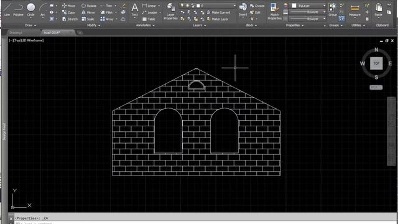
Task: Open the WCS menu below the ViewCube
Action: [376, 87]
